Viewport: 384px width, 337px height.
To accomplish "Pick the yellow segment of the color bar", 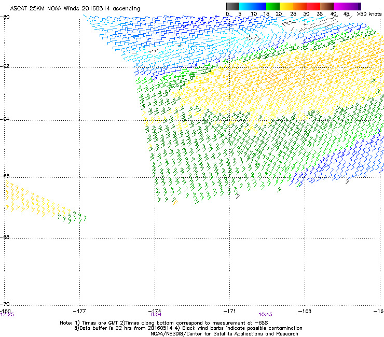I will coord(286,6).
